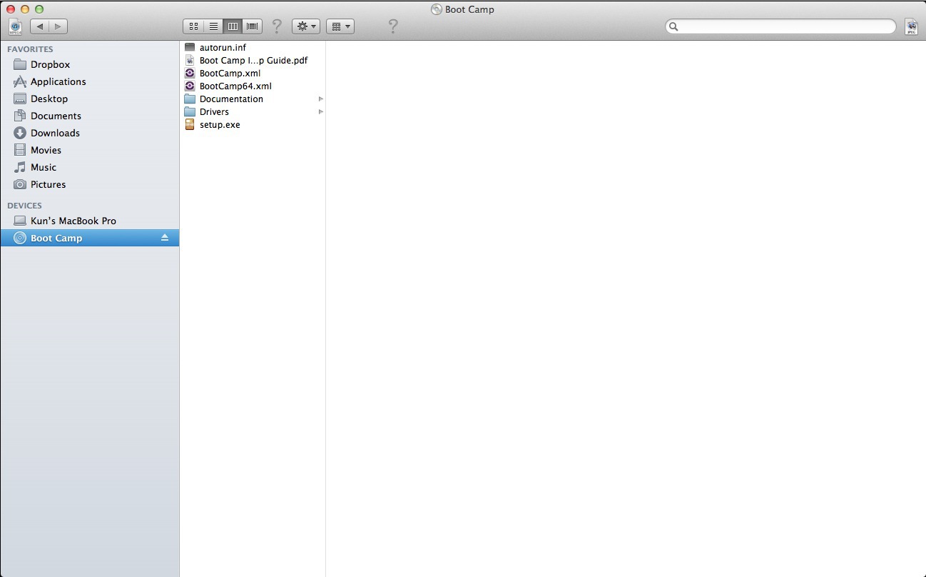The width and height of the screenshot is (926, 577).
Task: Select the Documentation folder
Action: point(253,99)
